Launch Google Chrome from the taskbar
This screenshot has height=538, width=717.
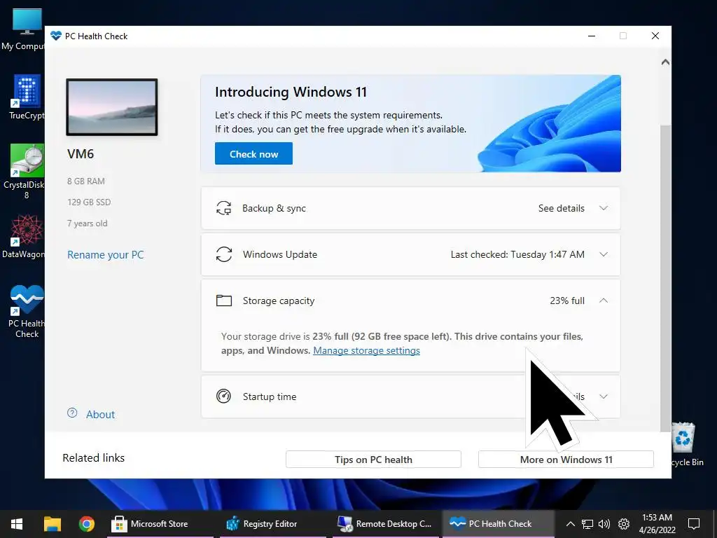pyautogui.click(x=86, y=524)
